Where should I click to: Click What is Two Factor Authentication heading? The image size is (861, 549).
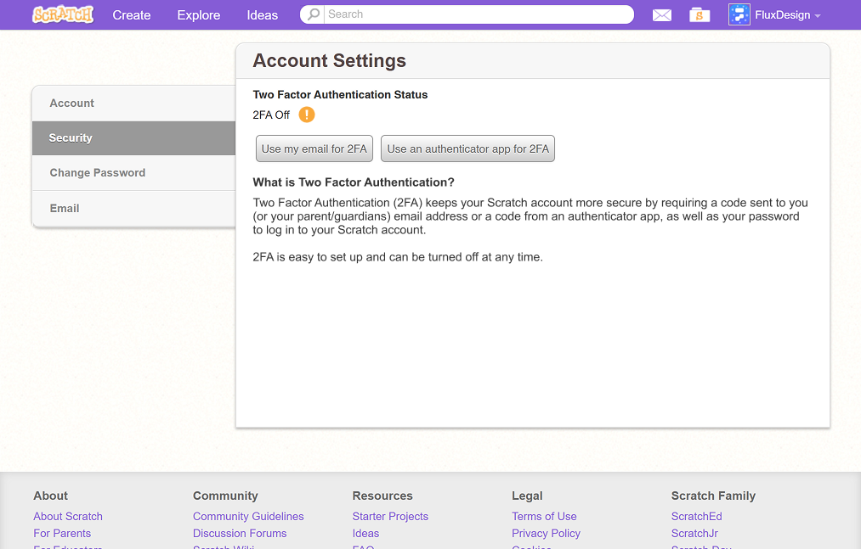click(x=354, y=182)
